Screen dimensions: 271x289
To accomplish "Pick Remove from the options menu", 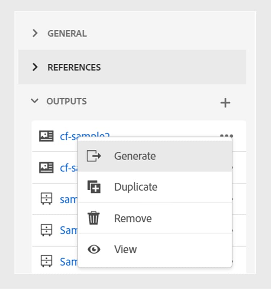I will (x=133, y=218).
